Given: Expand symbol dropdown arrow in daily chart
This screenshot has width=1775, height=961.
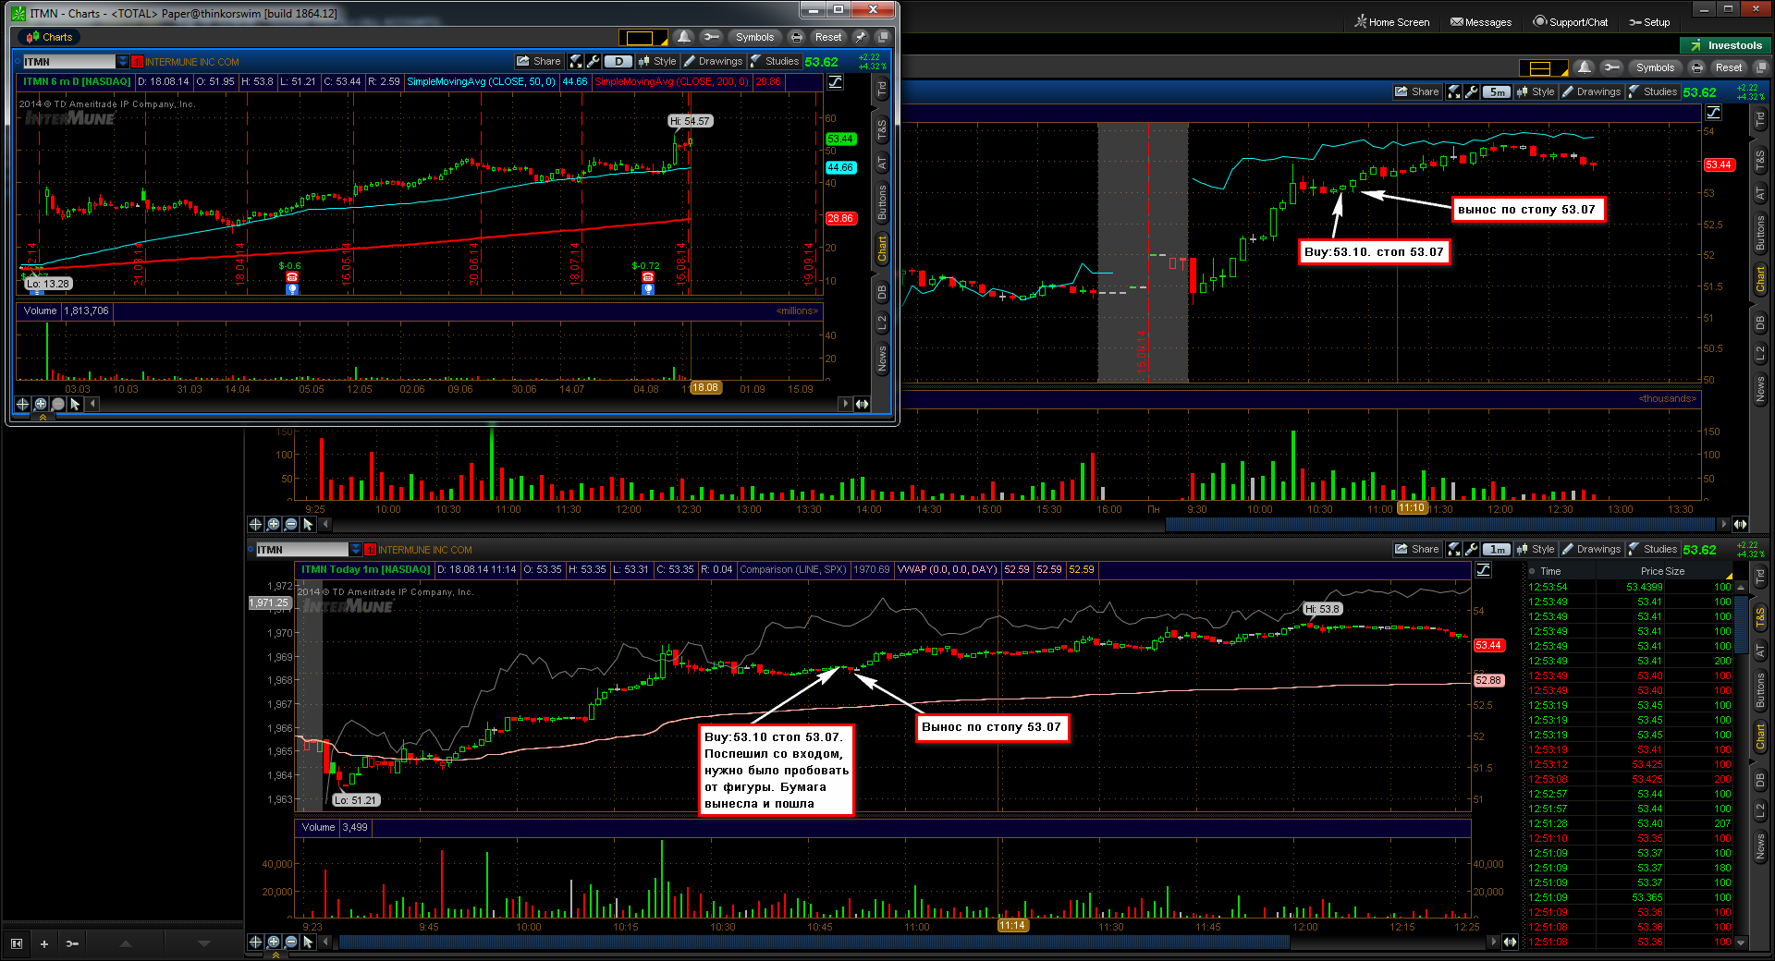Looking at the screenshot, I should pyautogui.click(x=123, y=62).
